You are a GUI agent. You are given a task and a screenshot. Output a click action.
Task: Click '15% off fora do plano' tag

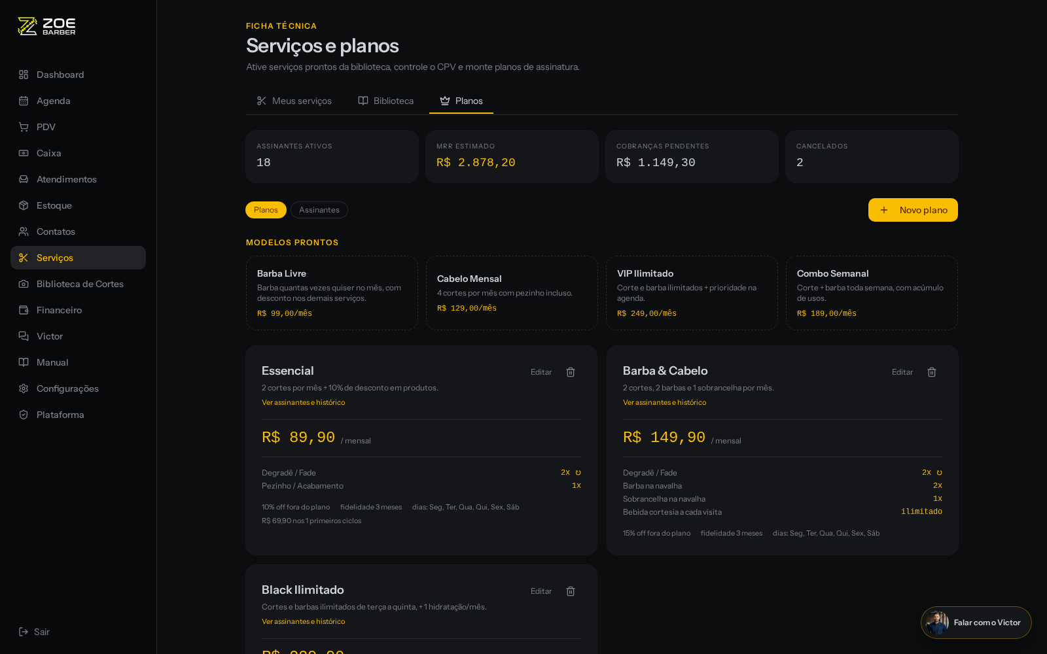(x=656, y=533)
